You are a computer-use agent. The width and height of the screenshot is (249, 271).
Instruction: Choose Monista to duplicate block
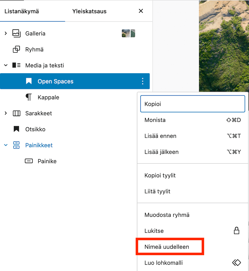coord(193,120)
